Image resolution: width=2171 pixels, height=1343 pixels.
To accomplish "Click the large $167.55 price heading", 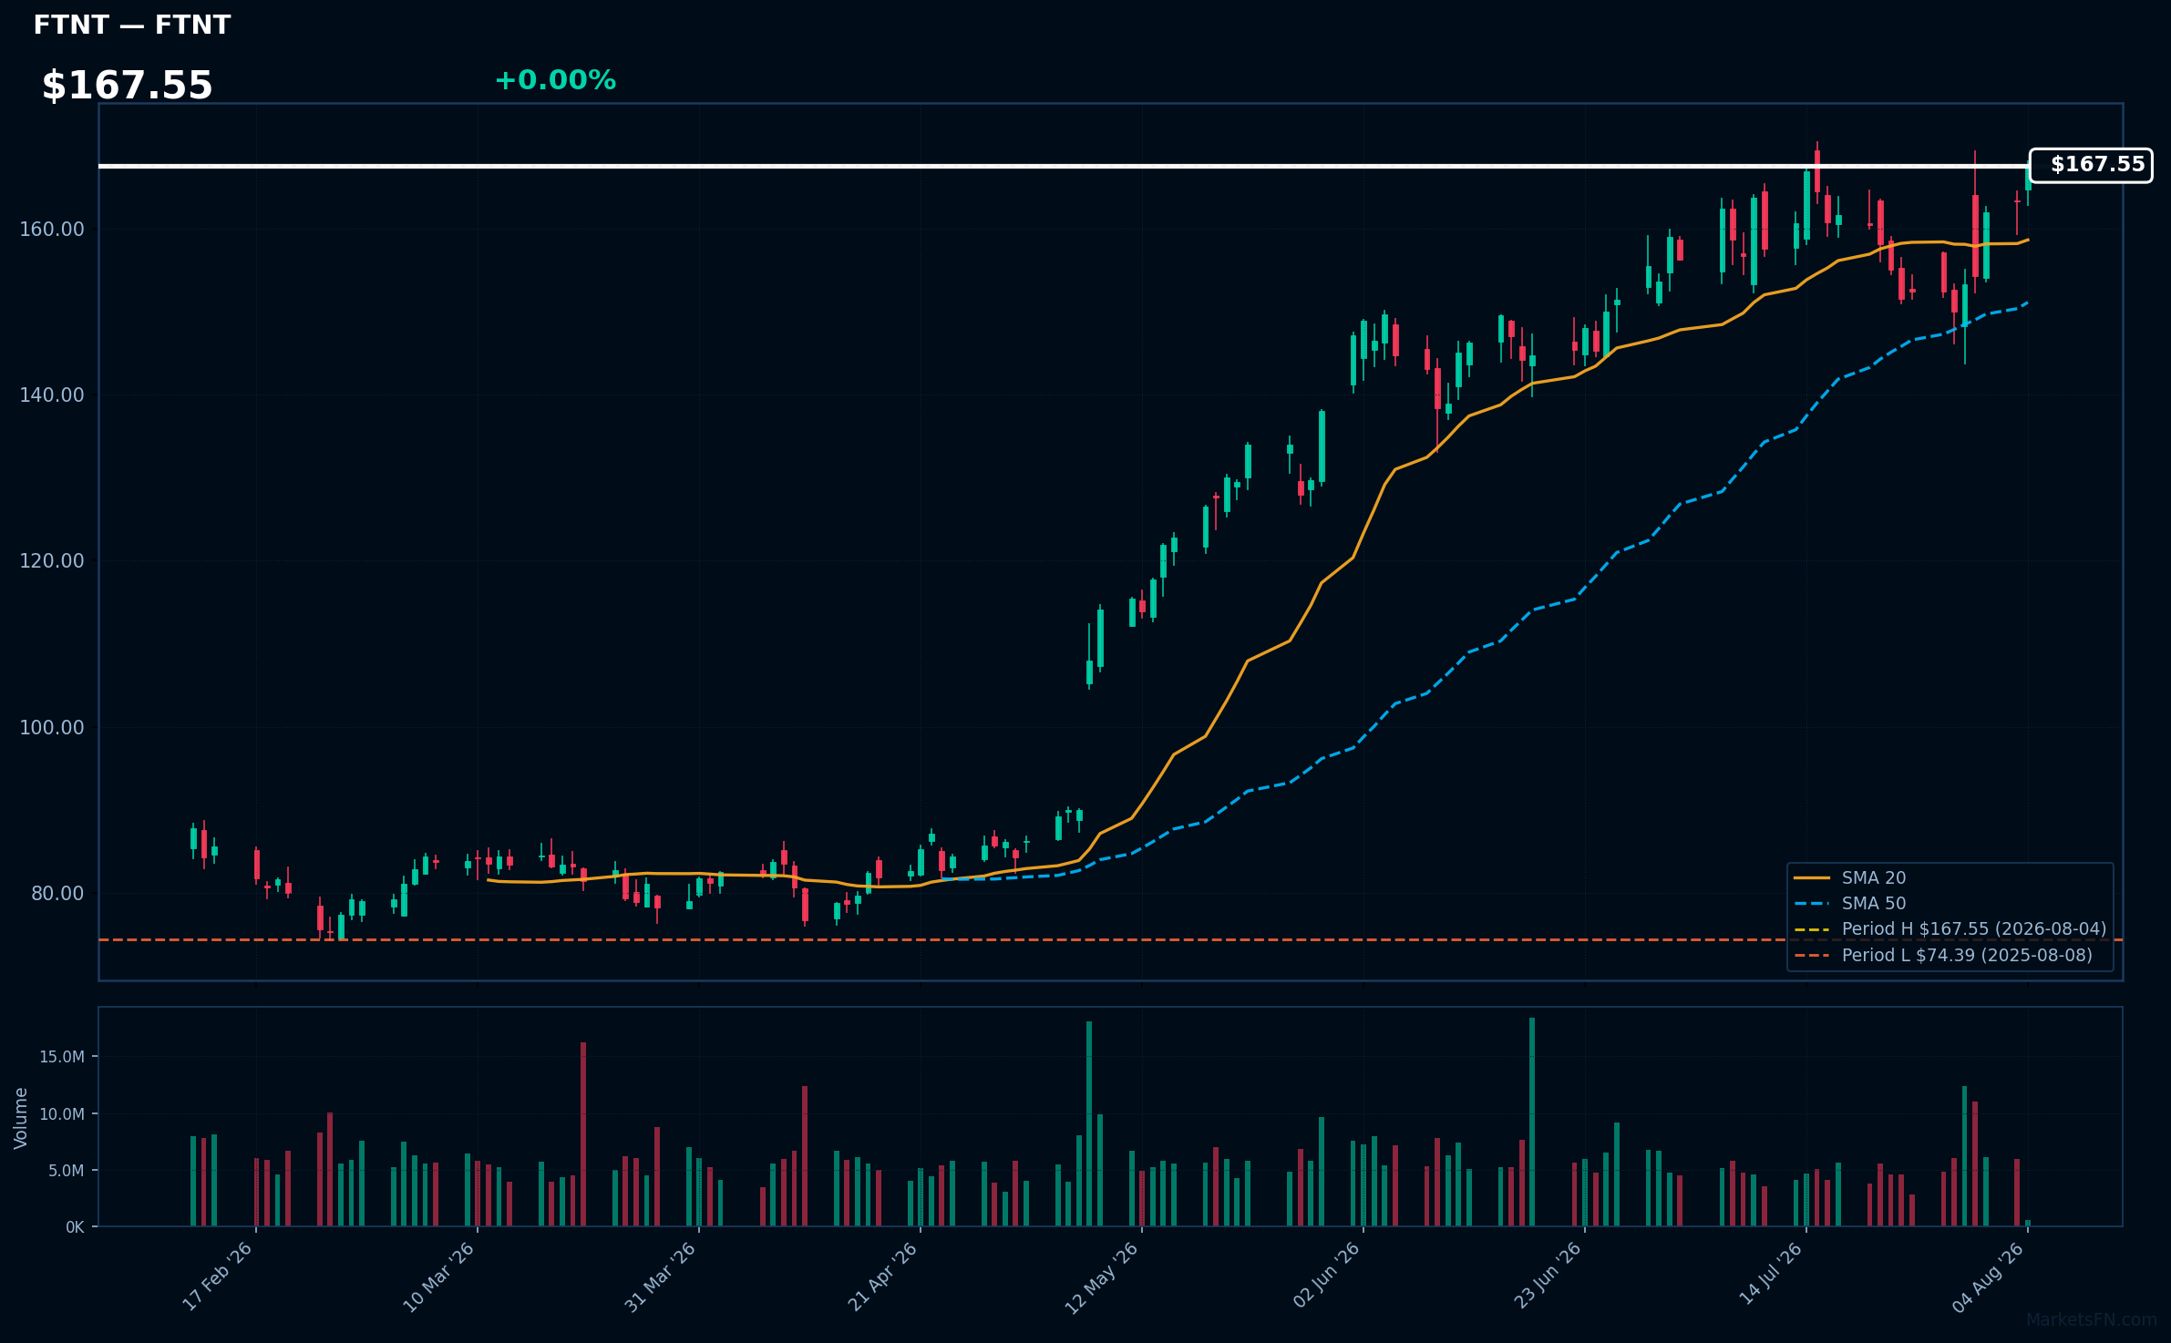I will [127, 86].
